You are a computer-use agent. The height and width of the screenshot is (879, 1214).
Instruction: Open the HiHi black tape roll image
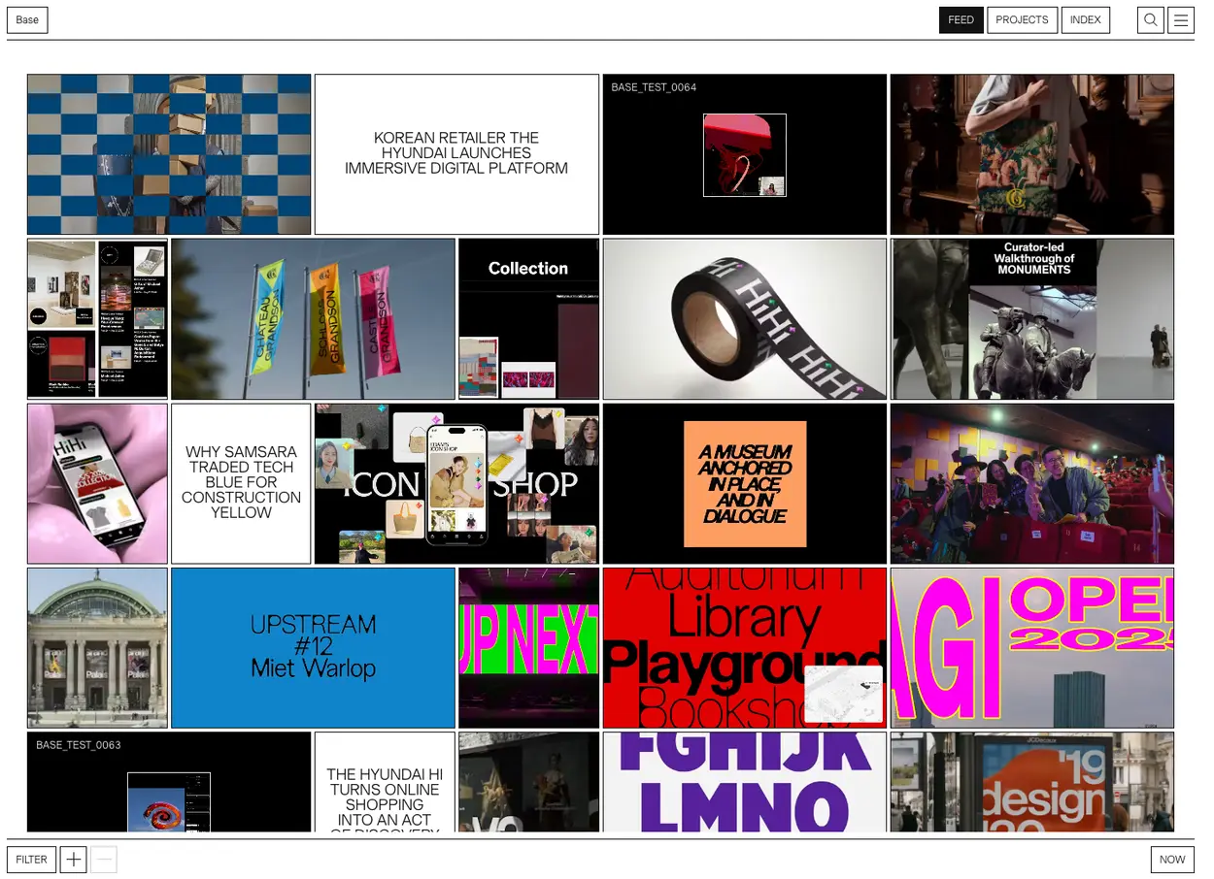(745, 319)
